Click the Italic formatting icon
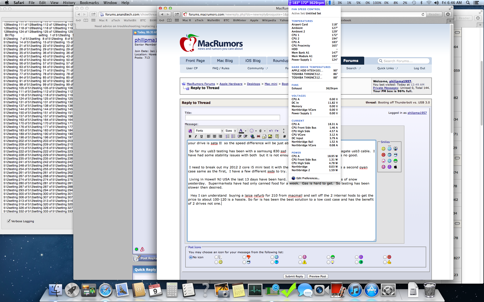Image resolution: width=484 pixels, height=302 pixels. pyautogui.click(x=196, y=136)
